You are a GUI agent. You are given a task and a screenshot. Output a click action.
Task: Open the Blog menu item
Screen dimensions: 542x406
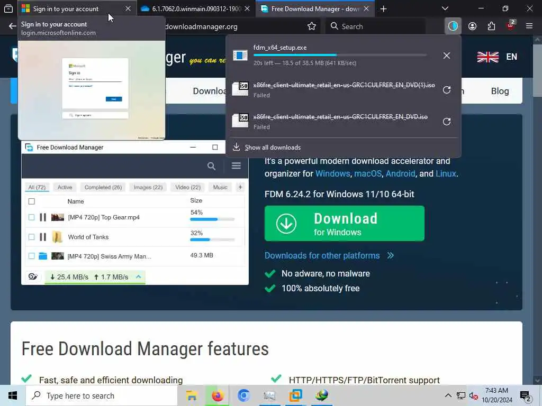click(x=500, y=91)
